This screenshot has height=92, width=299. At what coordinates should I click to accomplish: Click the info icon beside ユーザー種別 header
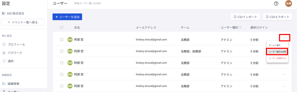(240, 28)
